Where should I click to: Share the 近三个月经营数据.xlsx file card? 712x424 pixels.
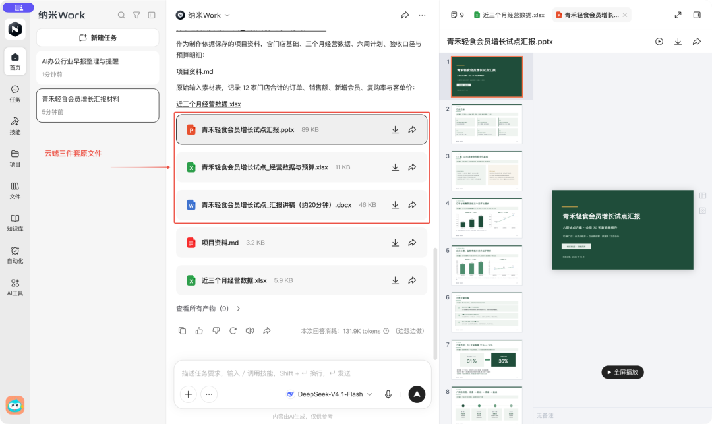tap(412, 280)
